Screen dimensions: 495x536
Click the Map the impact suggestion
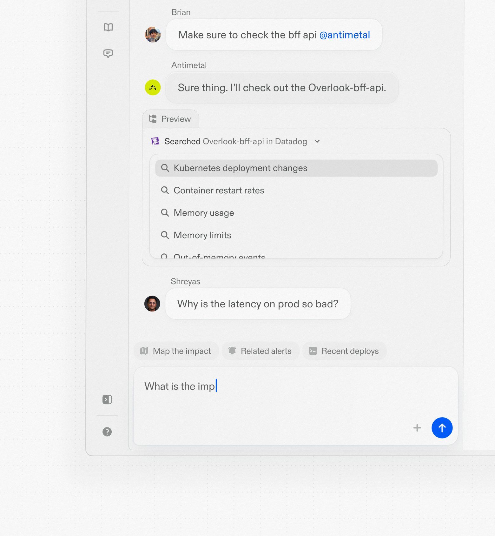176,351
